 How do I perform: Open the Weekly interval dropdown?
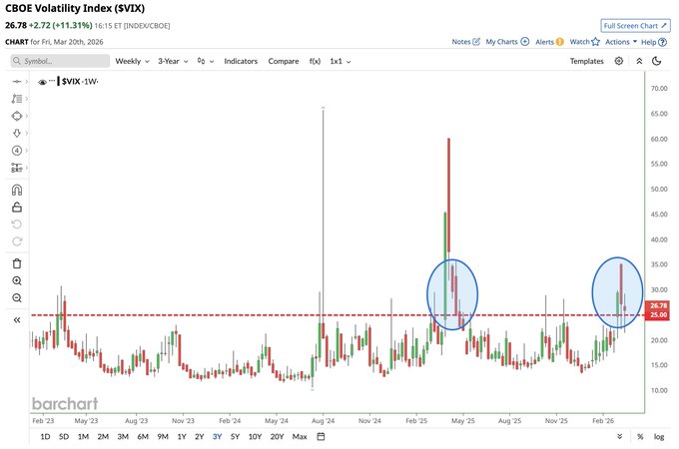[132, 61]
